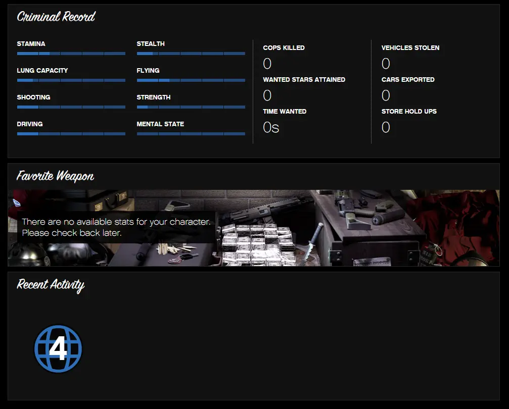This screenshot has width=509, height=409.
Task: Click the Shooting stat bar
Action: coord(71,107)
